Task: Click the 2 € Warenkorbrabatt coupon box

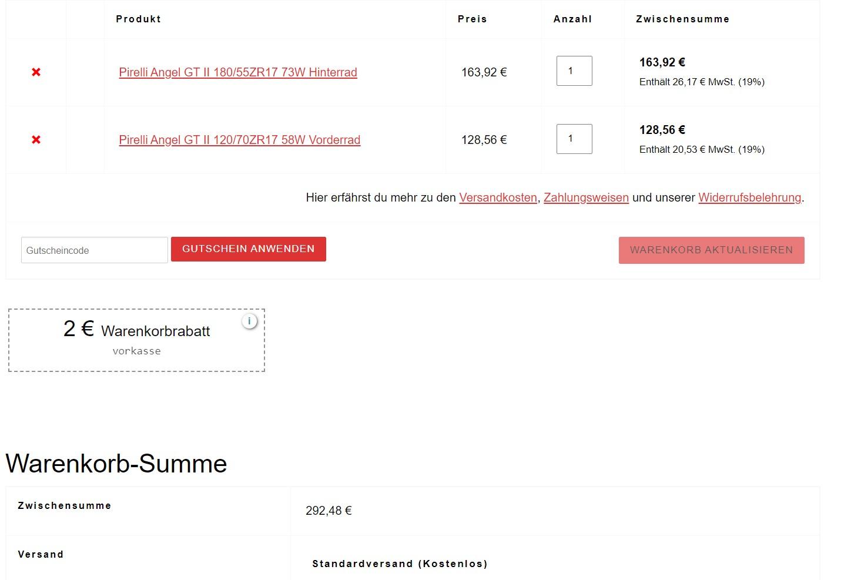Action: click(x=136, y=340)
